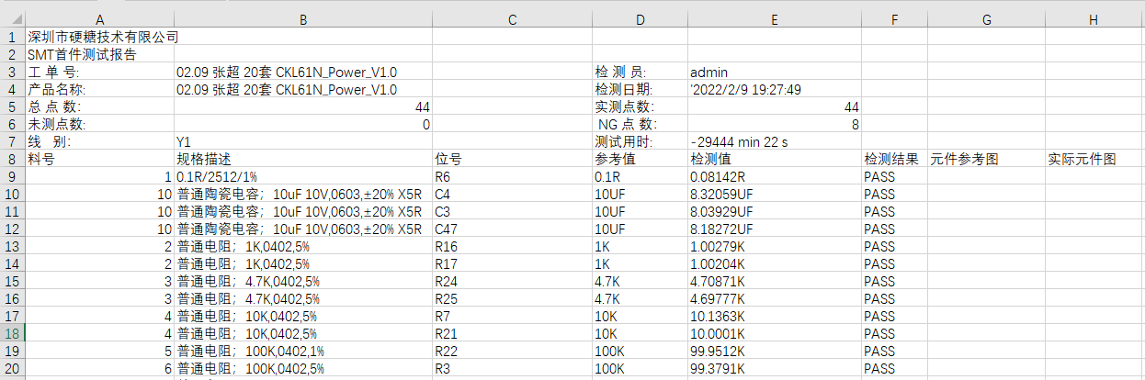This screenshot has width=1145, height=380.
Task: Click the 未测点数 label cell
Action: point(99,125)
